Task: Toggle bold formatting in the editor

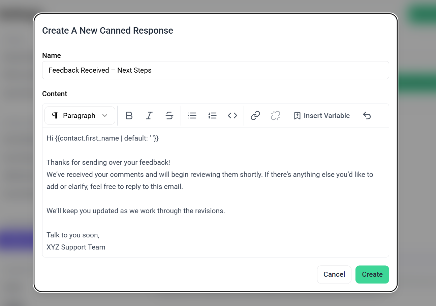Action: coord(129,116)
